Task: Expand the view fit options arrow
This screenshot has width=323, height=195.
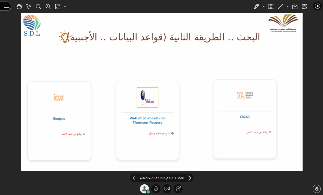Action: [x=65, y=7]
